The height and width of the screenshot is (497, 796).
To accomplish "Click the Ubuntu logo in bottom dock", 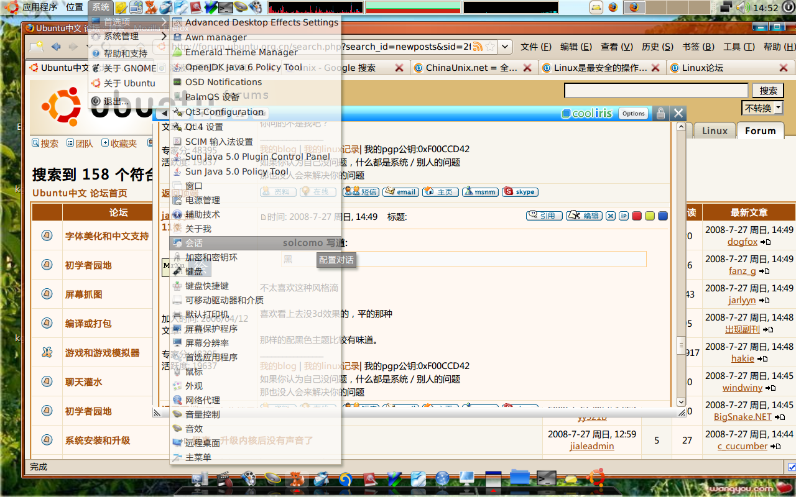I will click(597, 477).
